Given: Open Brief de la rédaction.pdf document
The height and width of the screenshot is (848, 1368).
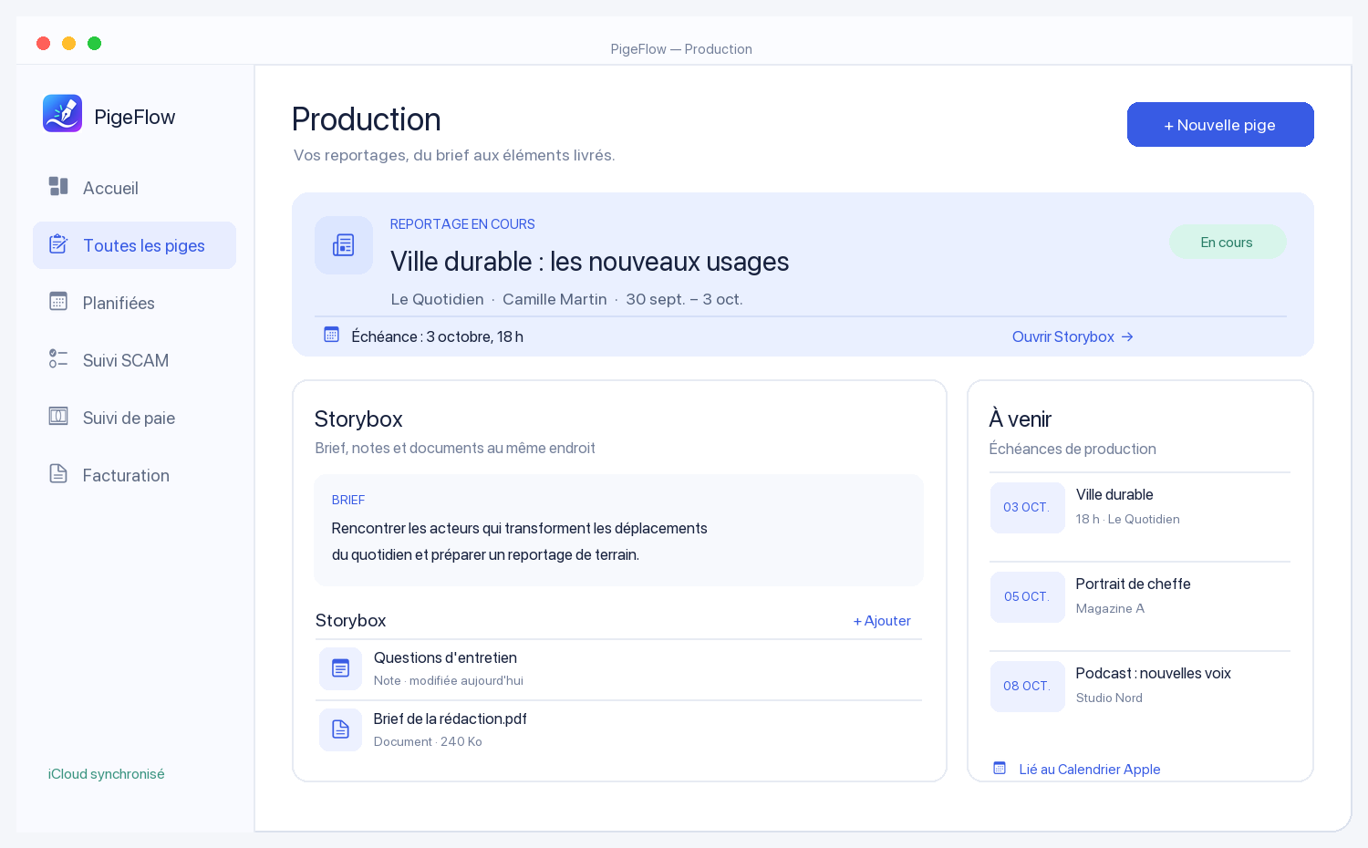Looking at the screenshot, I should click(618, 730).
